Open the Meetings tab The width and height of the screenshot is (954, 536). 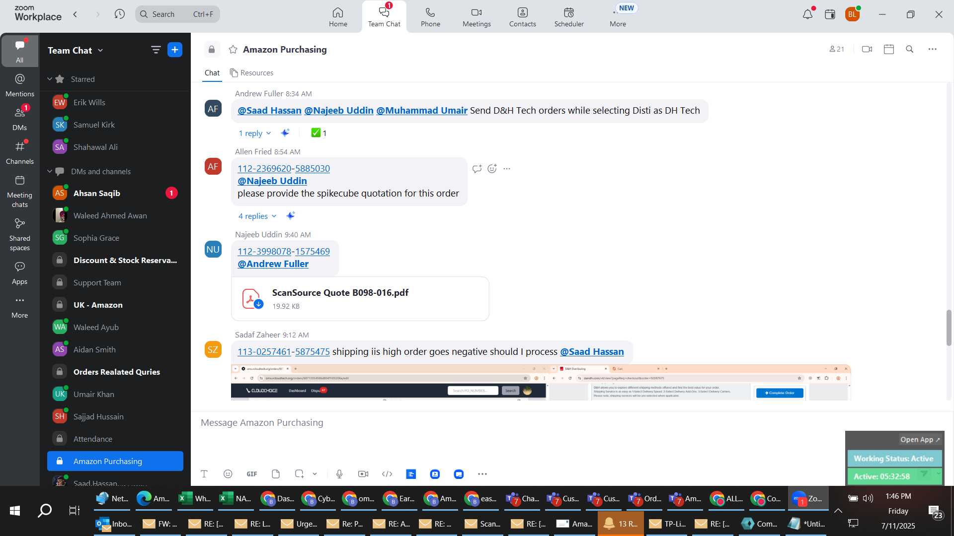pos(477,17)
